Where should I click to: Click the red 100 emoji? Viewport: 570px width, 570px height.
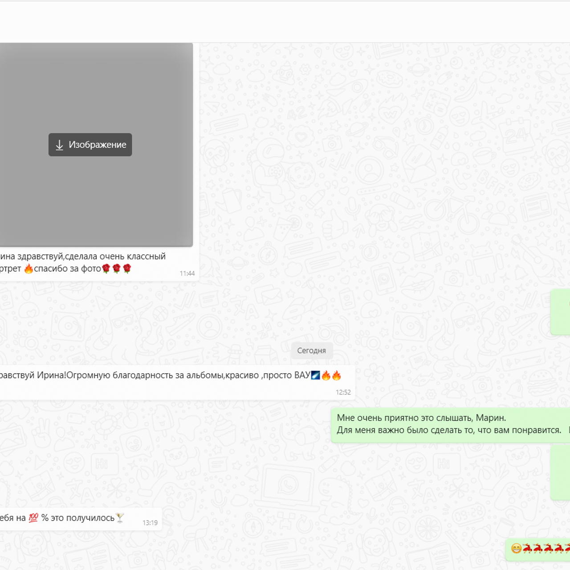click(33, 518)
